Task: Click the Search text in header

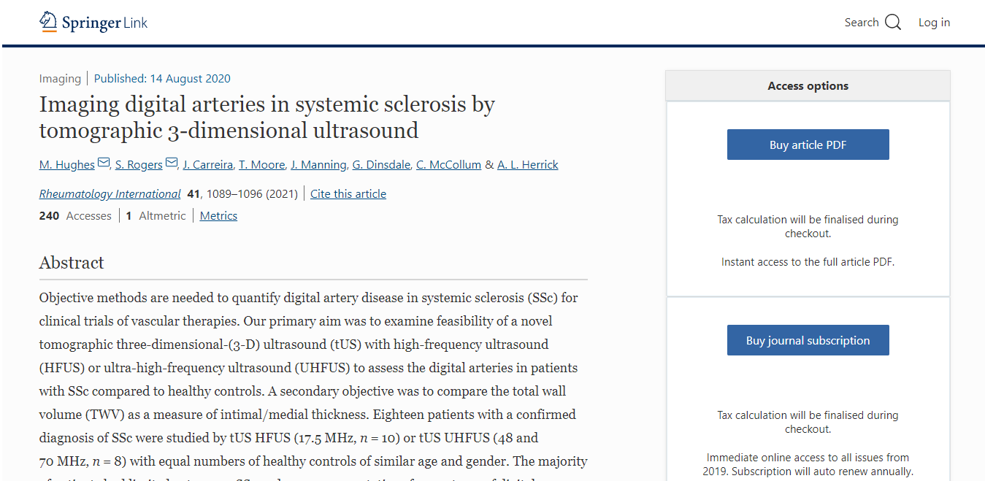Action: (x=861, y=23)
